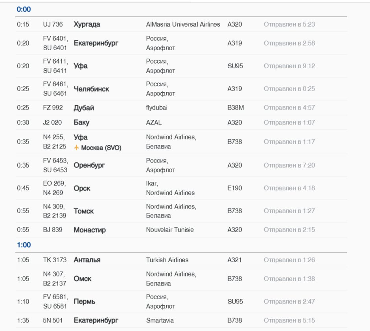The height and width of the screenshot is (331, 370).
Task: Open the Баку flight by AZAL
Action: (81, 123)
